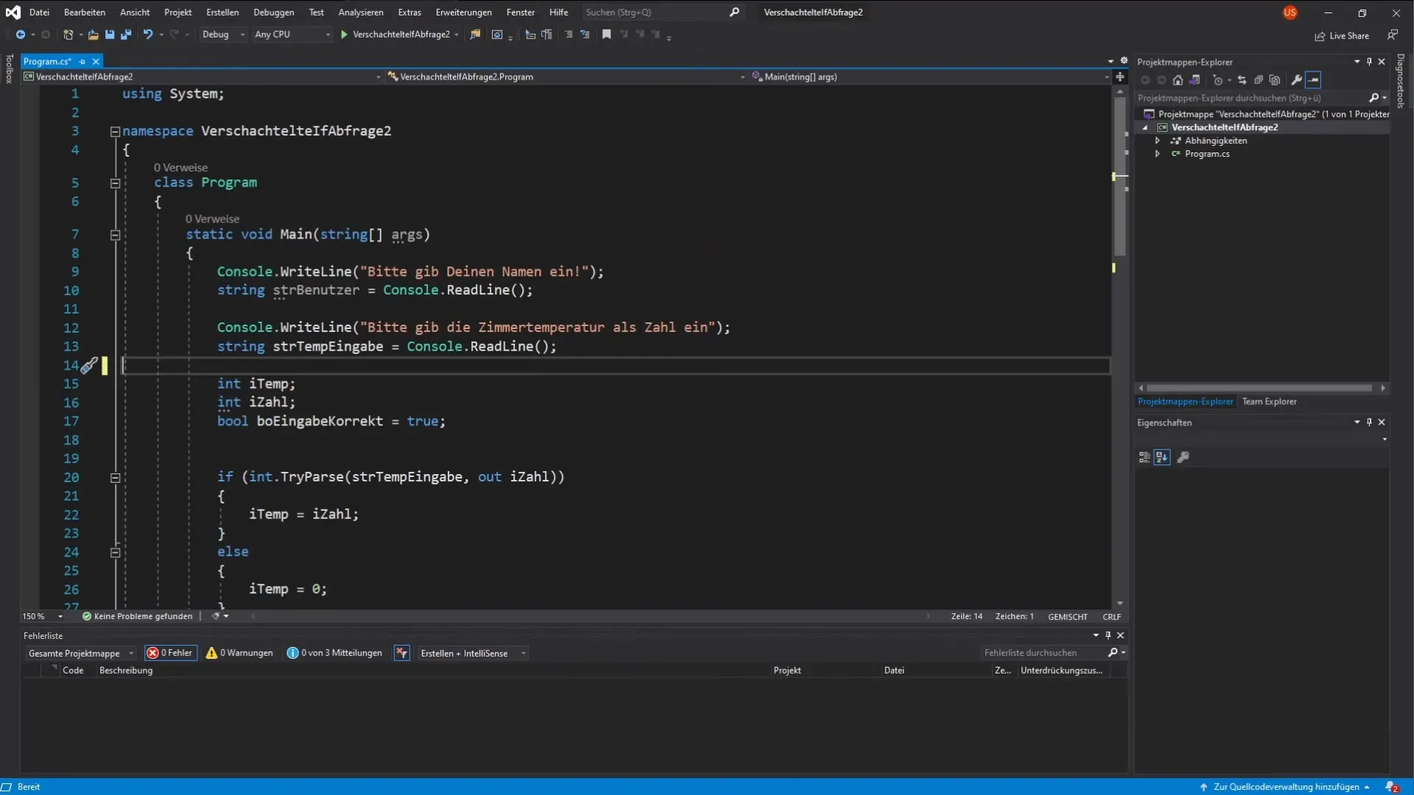This screenshot has height=795, width=1414.
Task: Toggle a bookmark with the bookmark icon
Action: pos(607,35)
